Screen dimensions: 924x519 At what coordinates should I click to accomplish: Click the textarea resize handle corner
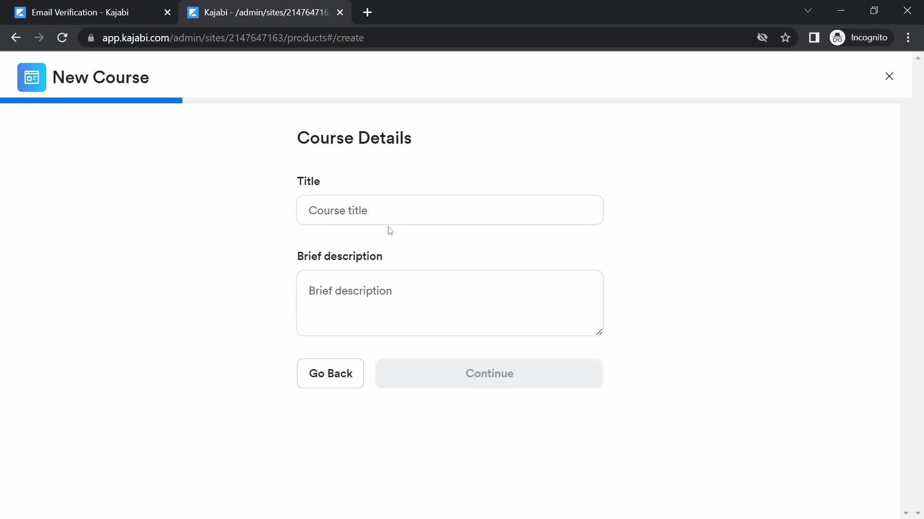(x=599, y=332)
